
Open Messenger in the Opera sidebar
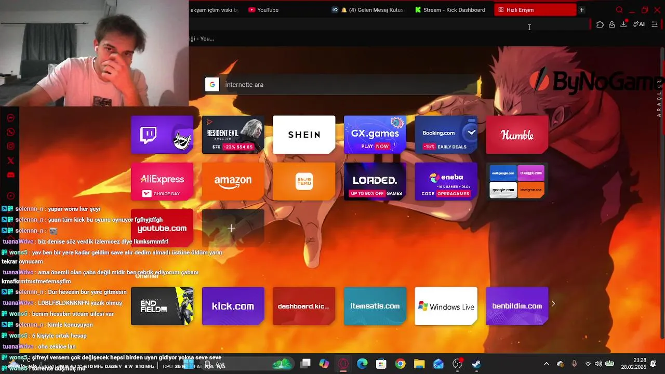coord(10,118)
